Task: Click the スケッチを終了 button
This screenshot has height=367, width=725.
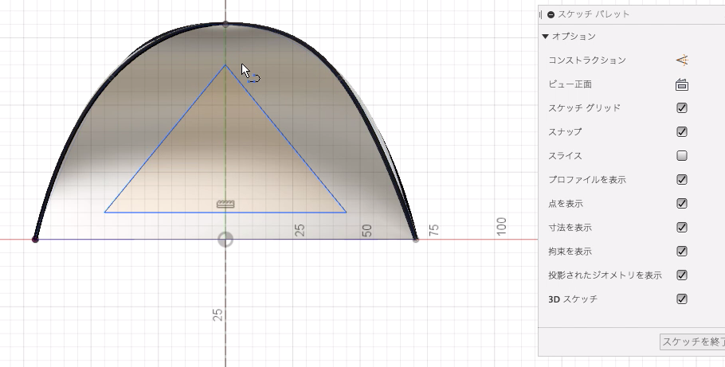Action: (692, 342)
